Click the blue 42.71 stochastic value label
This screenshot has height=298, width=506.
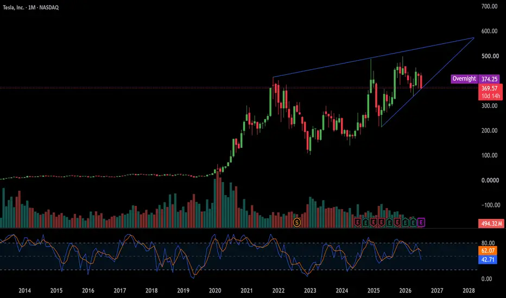(x=488, y=260)
